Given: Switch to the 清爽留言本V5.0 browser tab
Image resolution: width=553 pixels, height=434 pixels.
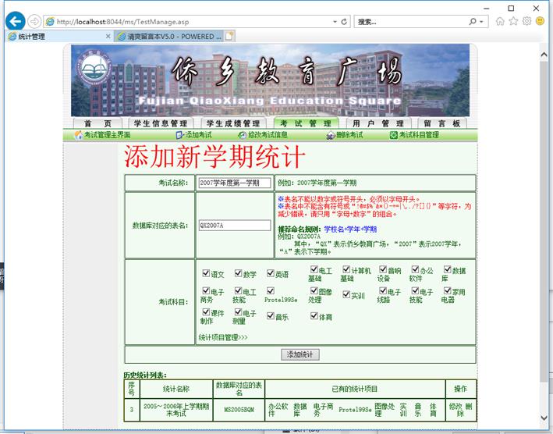Looking at the screenshot, I should tap(168, 36).
